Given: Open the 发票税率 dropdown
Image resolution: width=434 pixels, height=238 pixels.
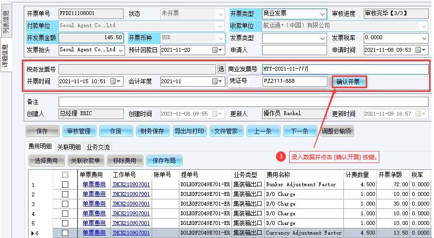Looking at the screenshot, I should (x=424, y=38).
